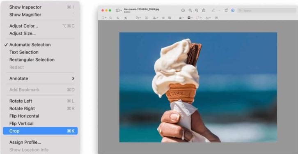Select the Sketch tool
The image size is (298, 154).
pos(118,18)
